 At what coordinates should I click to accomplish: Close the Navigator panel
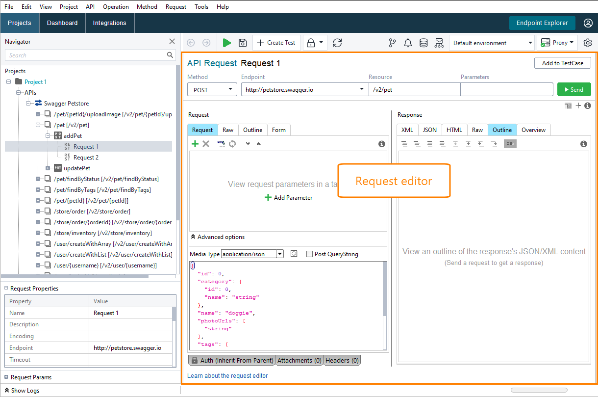coord(172,42)
